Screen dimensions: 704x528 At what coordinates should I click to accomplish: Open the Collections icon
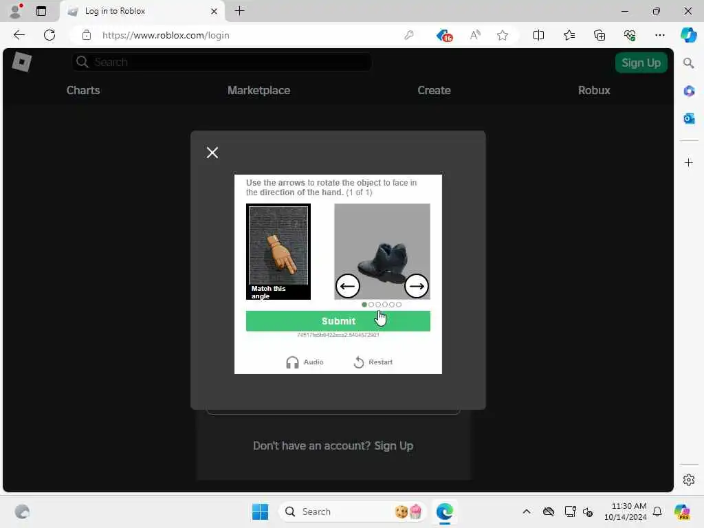[x=599, y=35]
